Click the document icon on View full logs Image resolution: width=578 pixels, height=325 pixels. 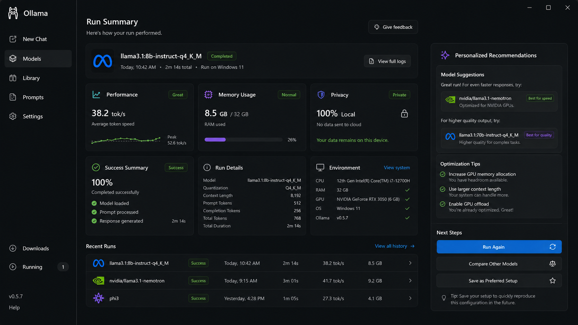click(x=372, y=61)
